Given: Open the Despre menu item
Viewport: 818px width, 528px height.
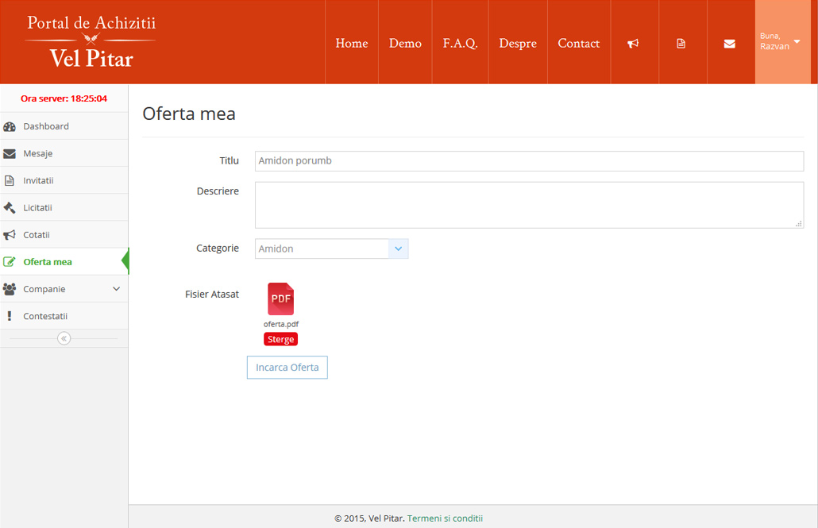Looking at the screenshot, I should click(518, 44).
